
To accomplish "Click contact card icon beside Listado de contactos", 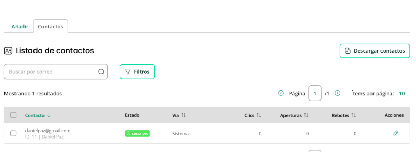I will point(8,51).
